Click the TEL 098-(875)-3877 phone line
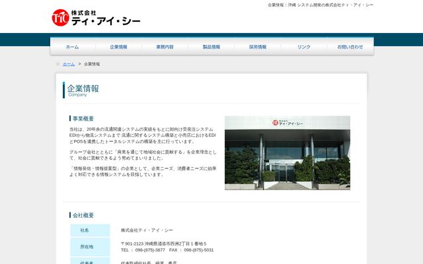The height and width of the screenshot is (264, 423). (167, 250)
